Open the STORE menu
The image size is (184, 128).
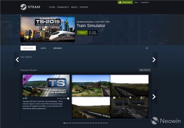tap(52, 7)
